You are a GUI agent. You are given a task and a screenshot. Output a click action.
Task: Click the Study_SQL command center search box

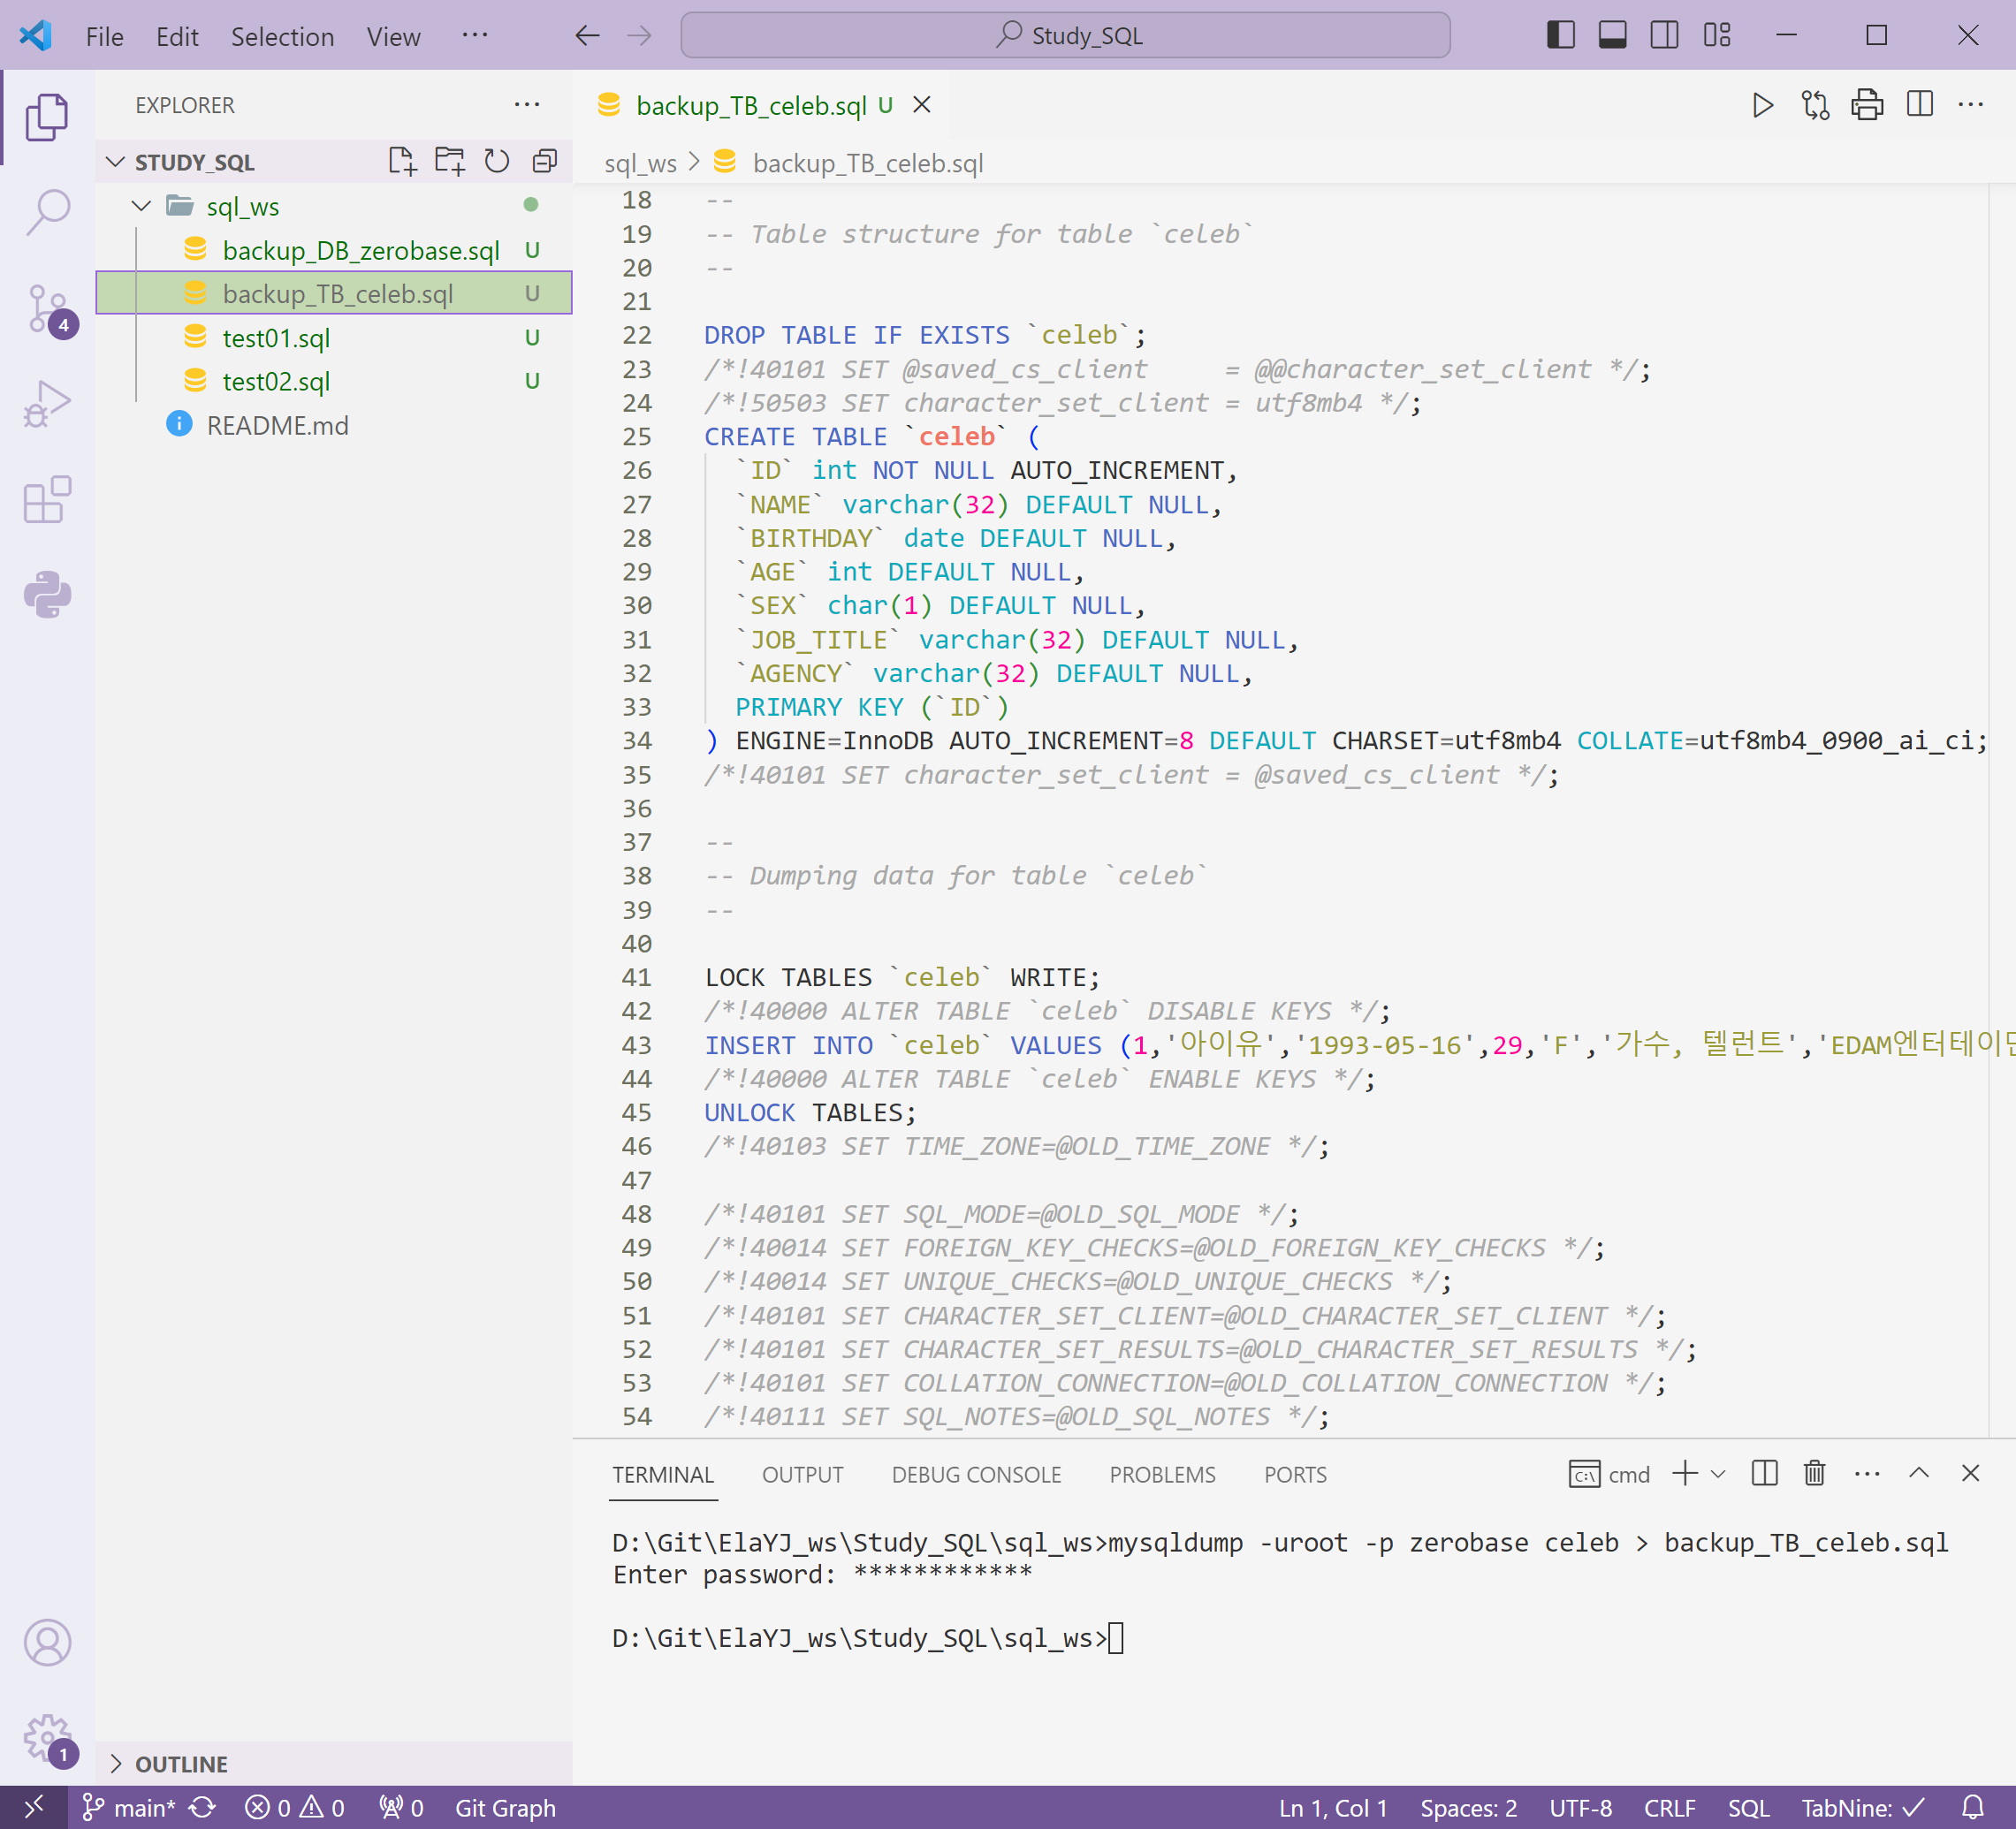pos(1065,36)
